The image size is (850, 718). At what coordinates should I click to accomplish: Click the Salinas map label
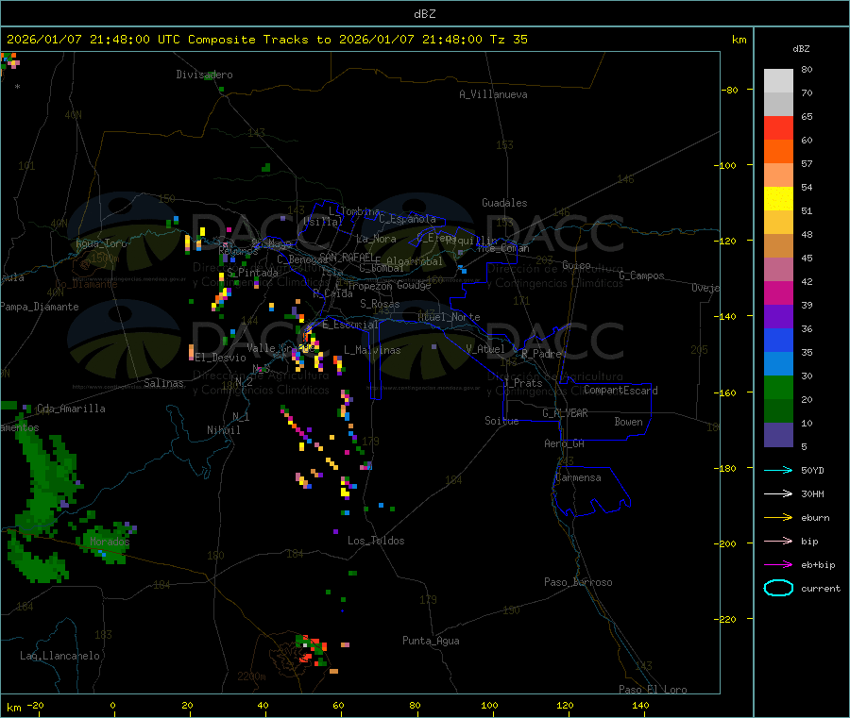click(163, 383)
